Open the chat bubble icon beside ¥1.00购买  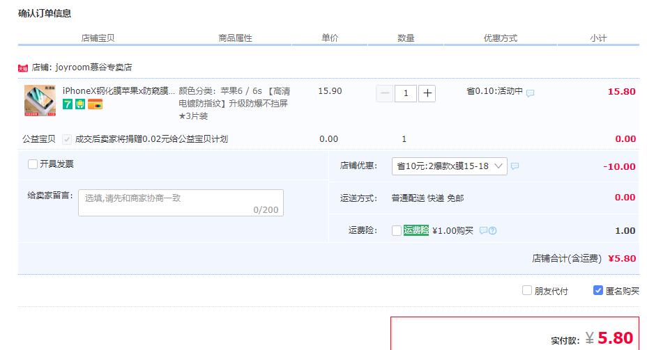pyautogui.click(x=483, y=230)
